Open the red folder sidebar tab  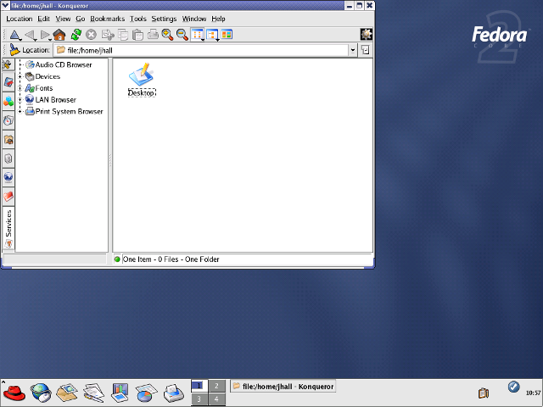[8, 197]
